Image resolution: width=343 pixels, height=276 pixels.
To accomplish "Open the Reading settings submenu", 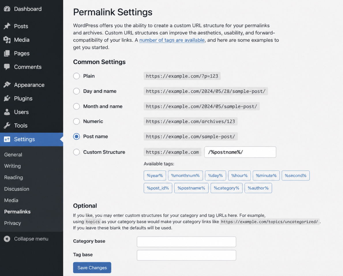I will pos(14,177).
